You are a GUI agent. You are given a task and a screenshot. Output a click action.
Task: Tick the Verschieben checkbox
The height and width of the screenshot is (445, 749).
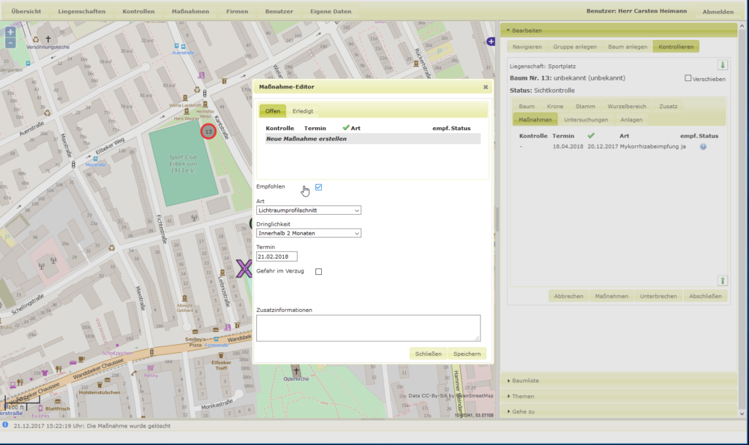point(688,78)
